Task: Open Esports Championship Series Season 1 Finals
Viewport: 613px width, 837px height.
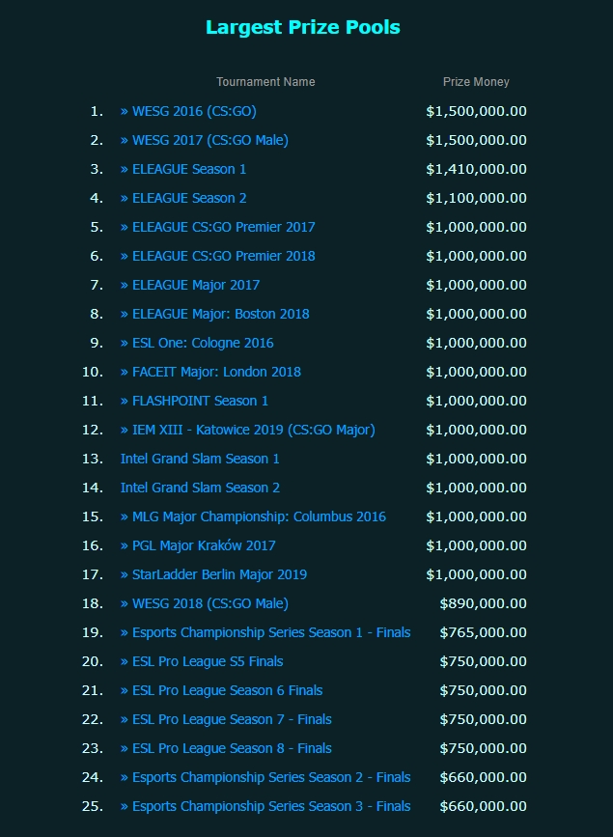Action: pos(265,632)
